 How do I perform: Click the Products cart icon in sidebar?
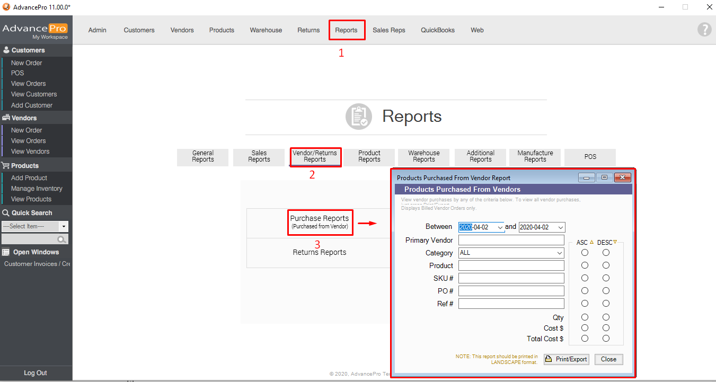point(6,166)
